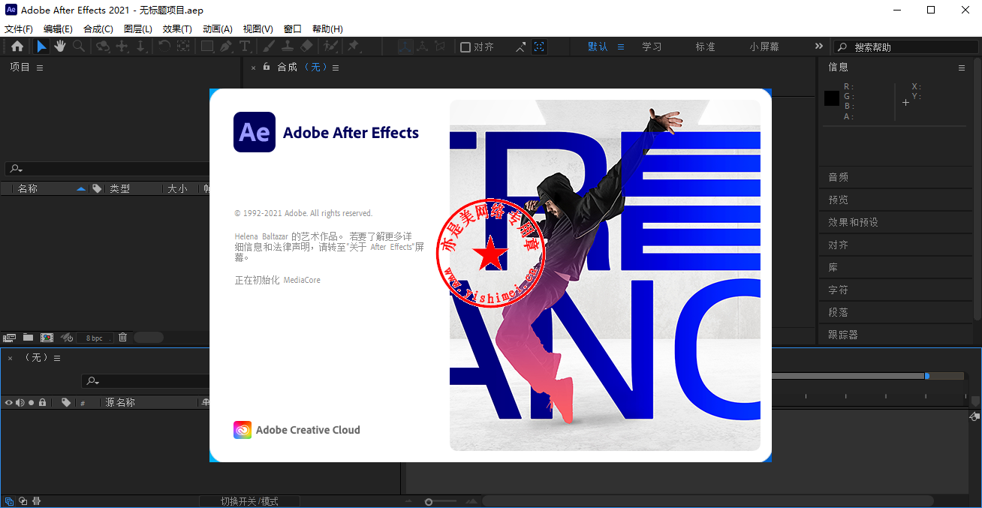Click the View Axis mode icon

point(440,47)
